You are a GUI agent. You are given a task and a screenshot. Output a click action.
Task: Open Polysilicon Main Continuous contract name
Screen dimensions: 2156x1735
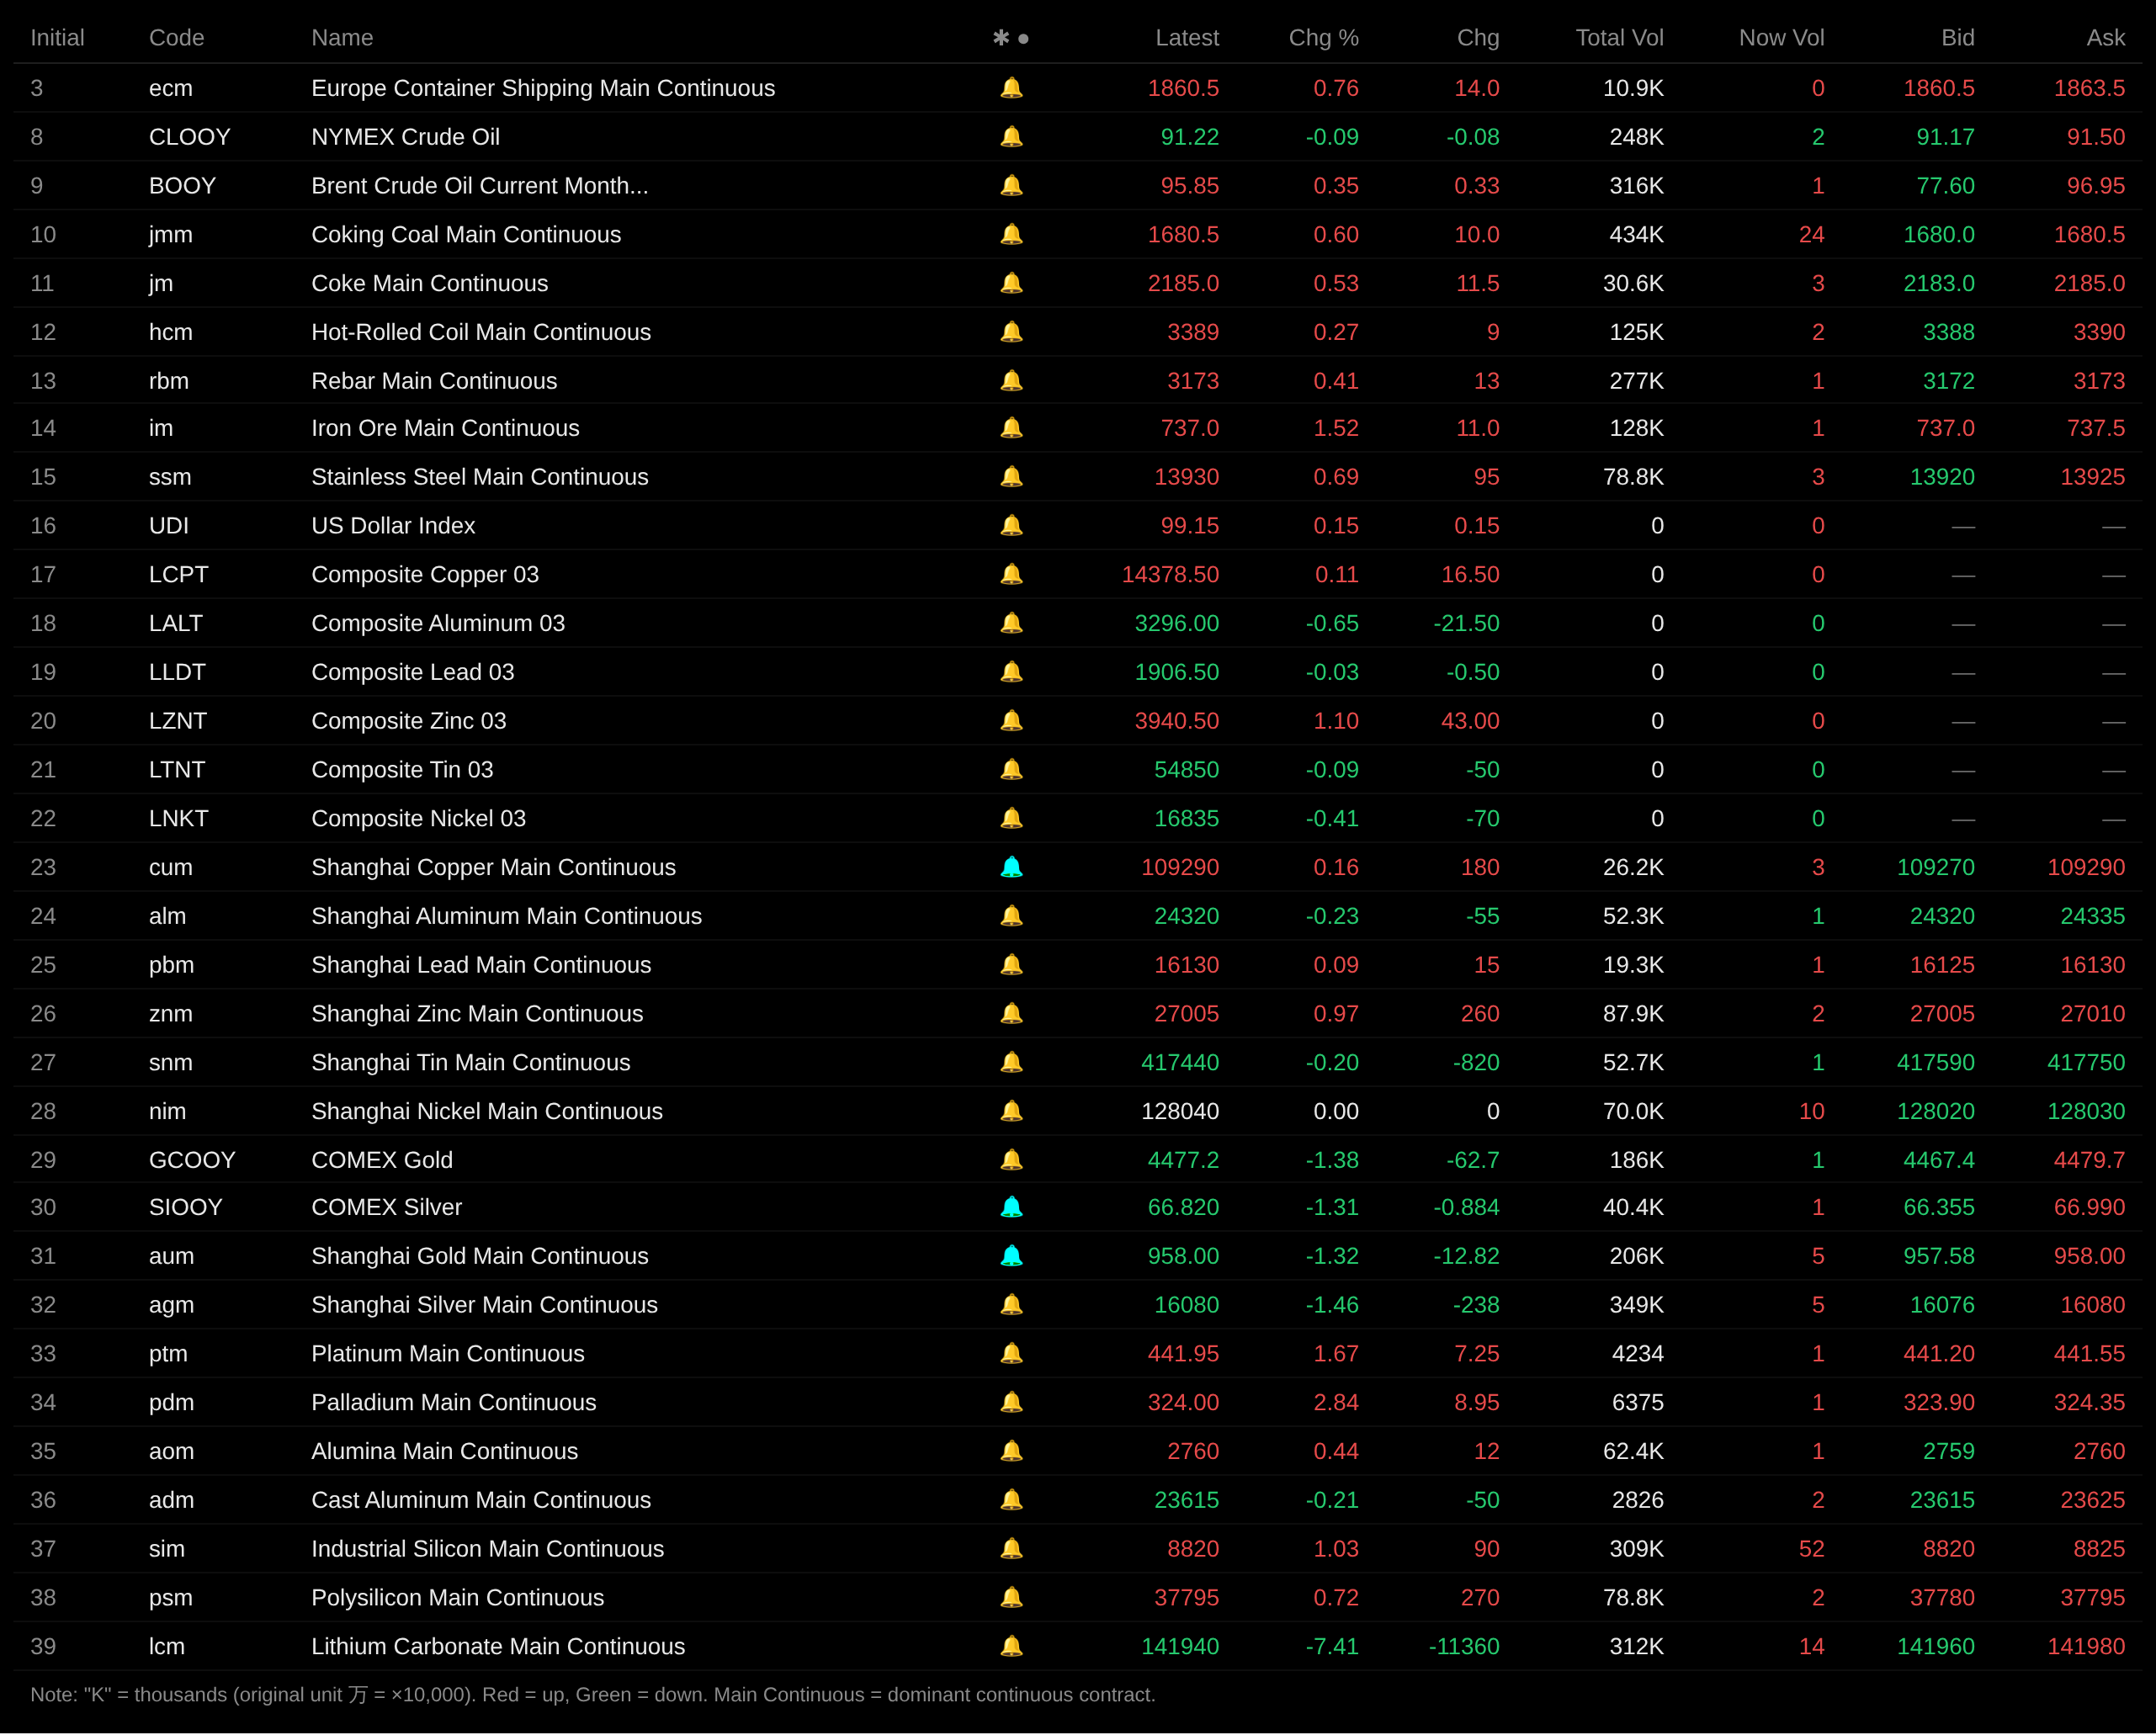click(458, 1598)
